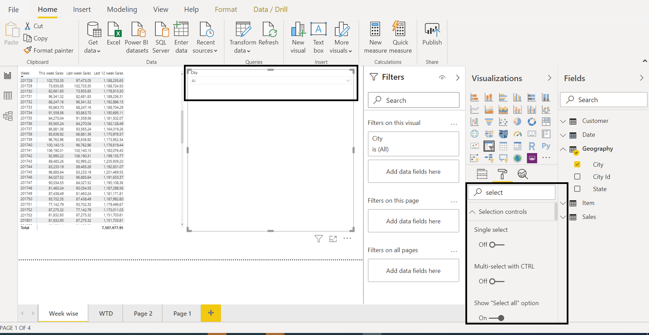Open the Modeling ribbon tab
Image resolution: width=649 pixels, height=335 pixels.
(x=122, y=10)
